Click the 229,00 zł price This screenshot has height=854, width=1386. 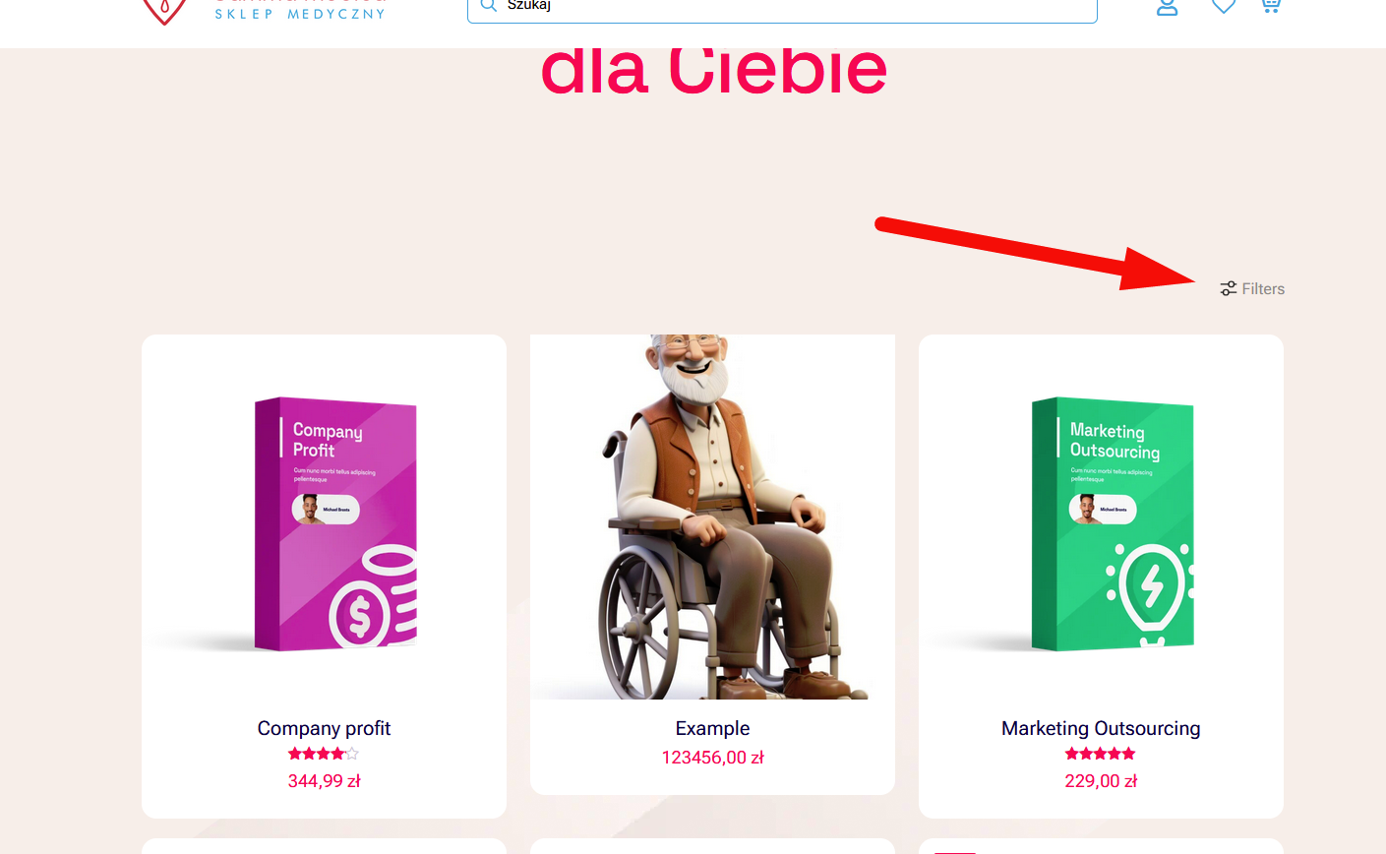pos(1101,781)
